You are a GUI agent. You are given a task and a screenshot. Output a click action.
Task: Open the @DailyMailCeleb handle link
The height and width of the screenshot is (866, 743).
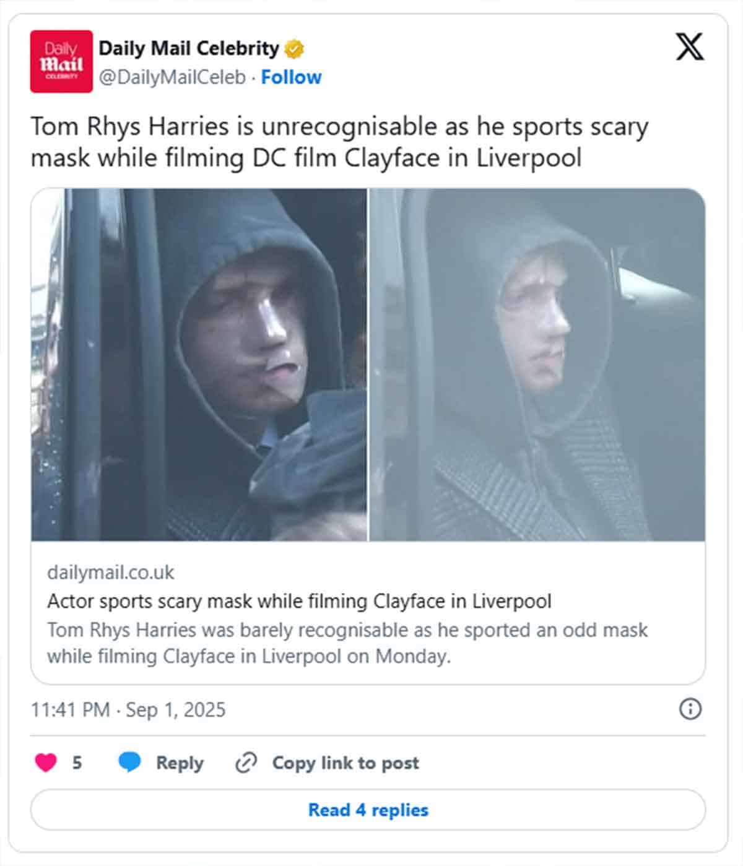point(172,77)
